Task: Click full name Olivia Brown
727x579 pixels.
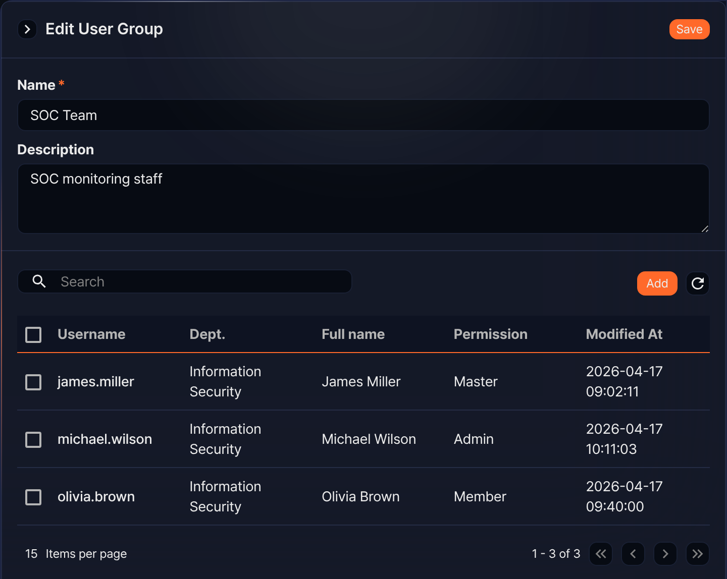Action: click(361, 496)
